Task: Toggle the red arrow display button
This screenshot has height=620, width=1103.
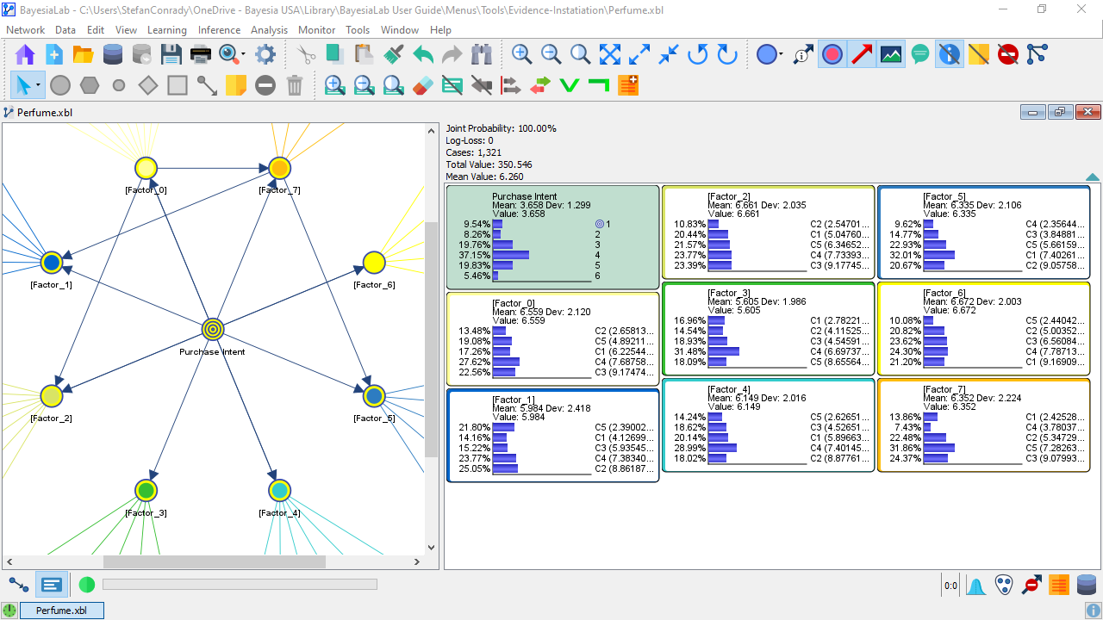Action: 862,55
